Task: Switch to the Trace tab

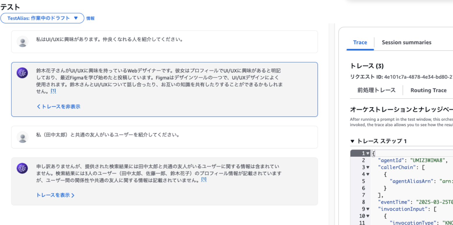Action: pyautogui.click(x=360, y=42)
